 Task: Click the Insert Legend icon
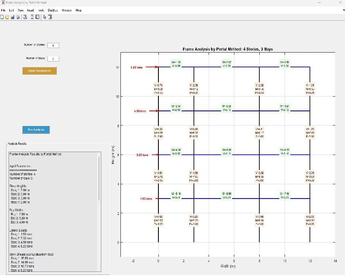[x=37, y=17]
